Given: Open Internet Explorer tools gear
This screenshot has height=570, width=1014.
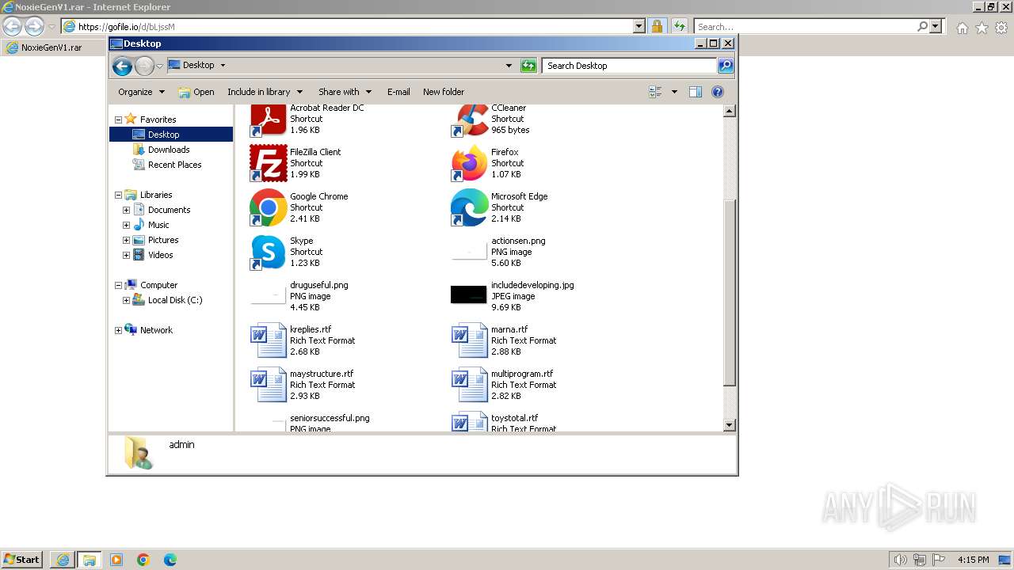Looking at the screenshot, I should pyautogui.click(x=1001, y=28).
